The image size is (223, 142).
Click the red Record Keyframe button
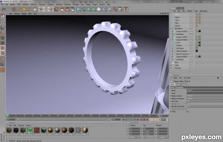141,120
